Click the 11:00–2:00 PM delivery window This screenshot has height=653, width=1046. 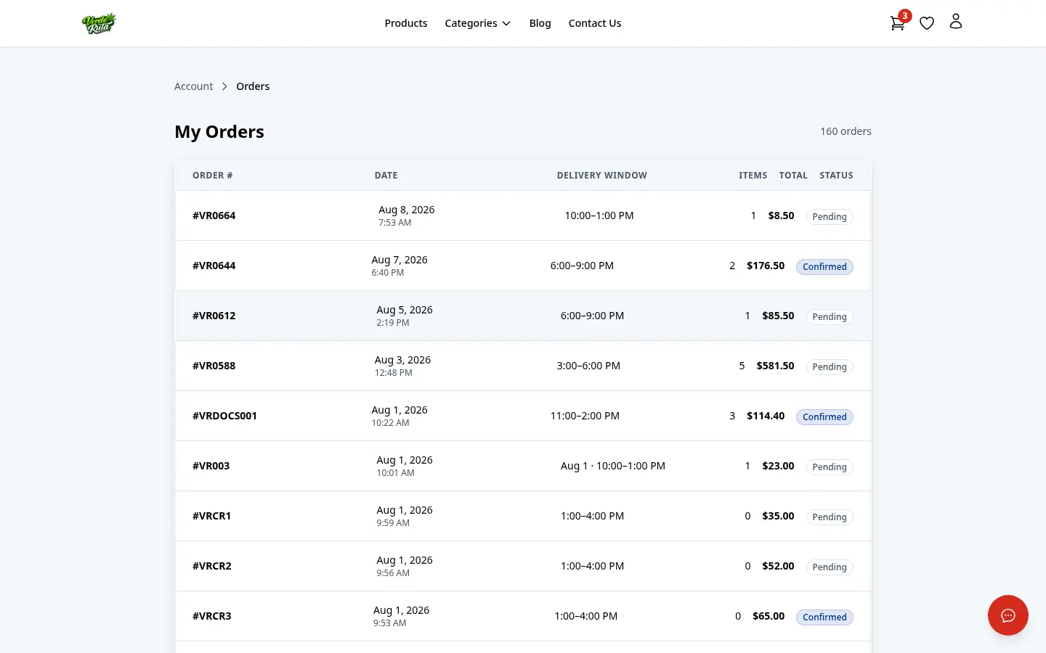(585, 416)
